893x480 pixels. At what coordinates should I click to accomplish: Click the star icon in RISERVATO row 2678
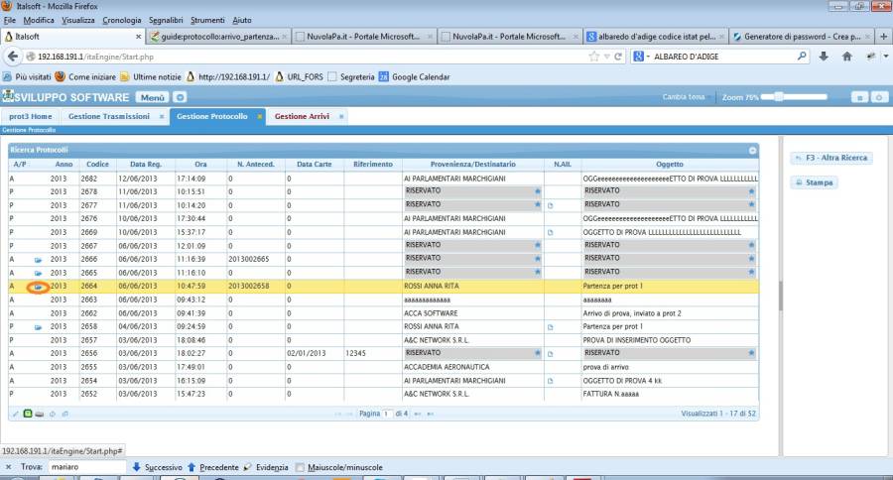[539, 190]
